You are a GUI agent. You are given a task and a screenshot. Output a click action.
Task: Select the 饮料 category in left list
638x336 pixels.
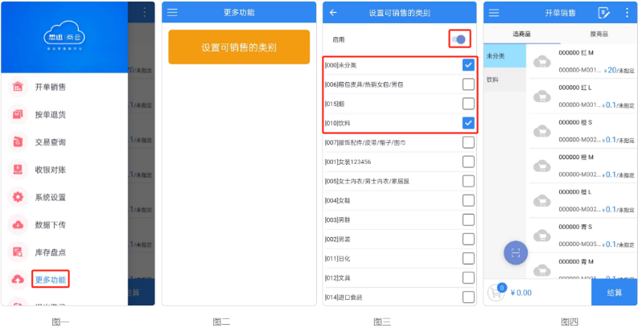point(504,80)
